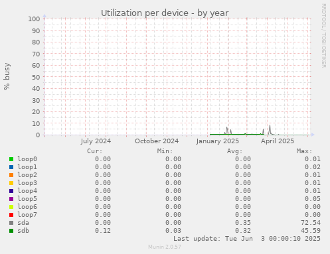The image size is (330, 254).
Task: Click the 'January 2025' x-axis label
Action: pyautogui.click(x=218, y=141)
